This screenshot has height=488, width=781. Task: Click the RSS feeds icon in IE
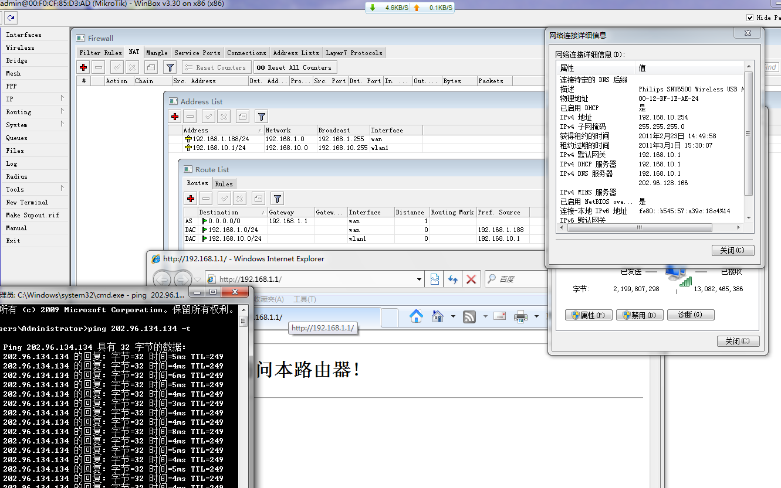pyautogui.click(x=469, y=317)
